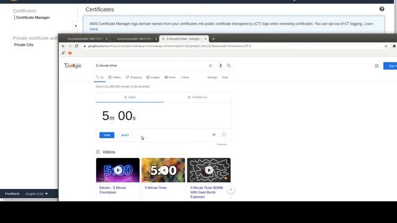
Task: Open Google search Settings
Action: coord(212,77)
